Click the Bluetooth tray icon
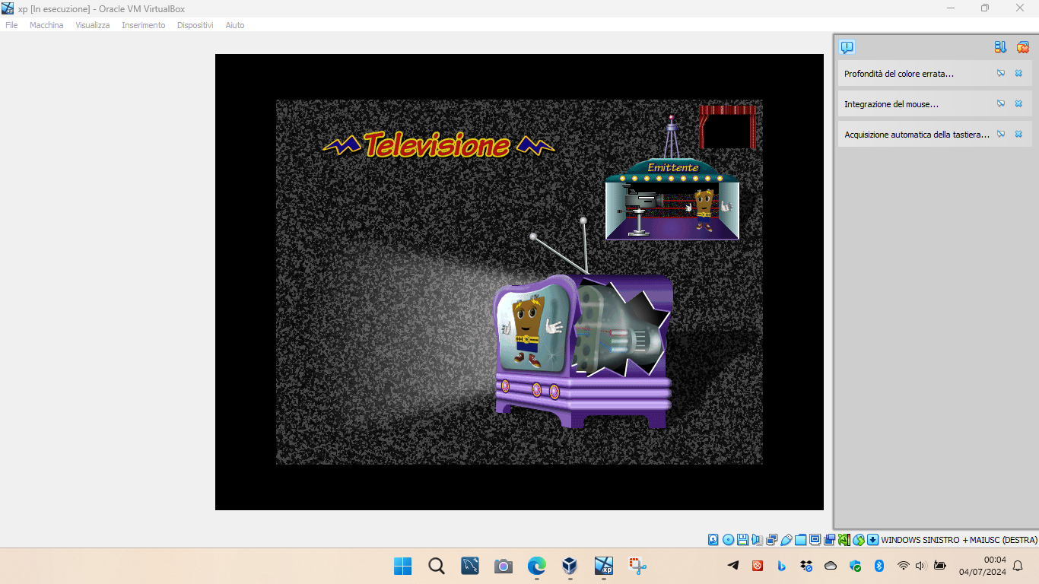Screen dimensions: 1039x584 (879, 566)
